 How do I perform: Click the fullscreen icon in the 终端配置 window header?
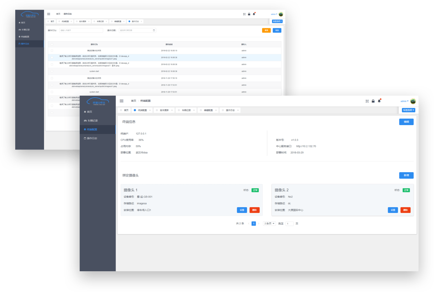(x=367, y=101)
